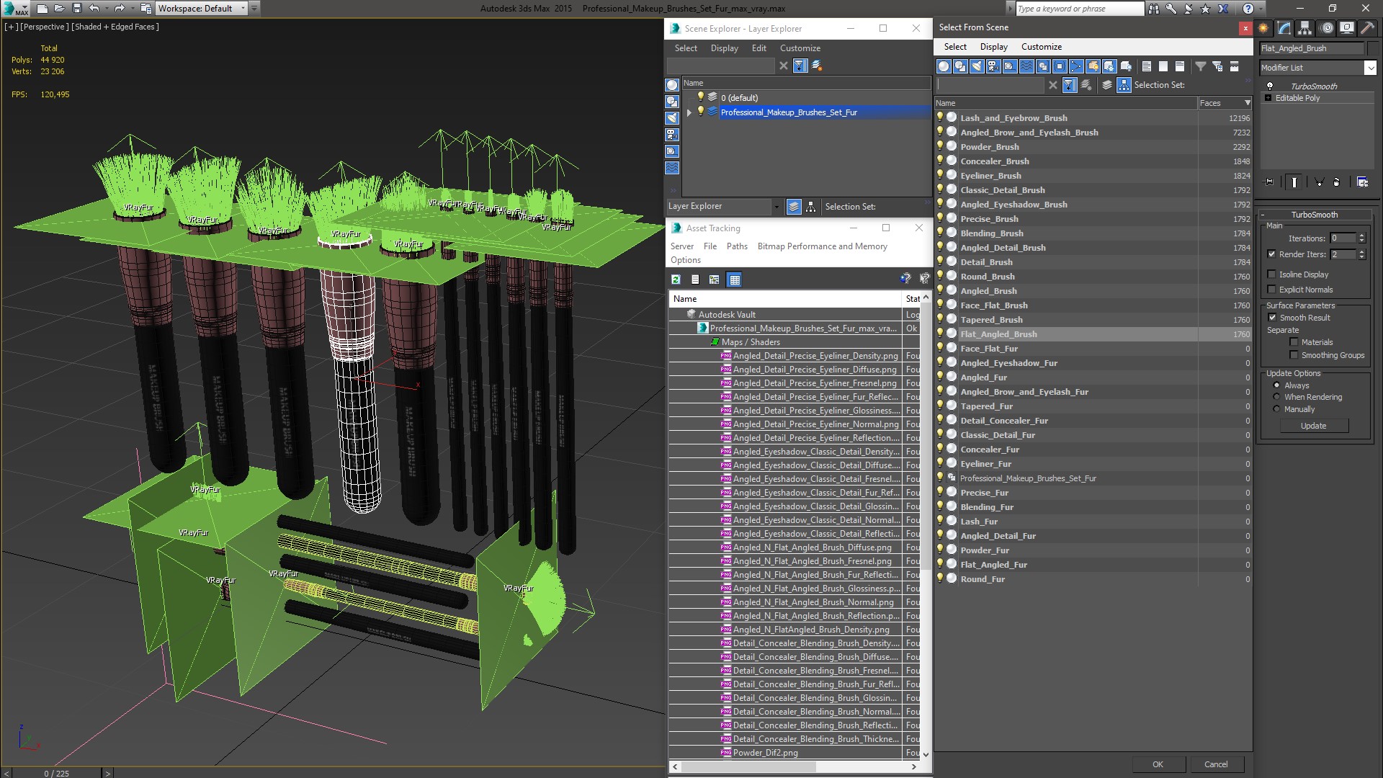This screenshot has width=1383, height=778.
Task: Select the When Rendering update option
Action: pyautogui.click(x=1276, y=397)
